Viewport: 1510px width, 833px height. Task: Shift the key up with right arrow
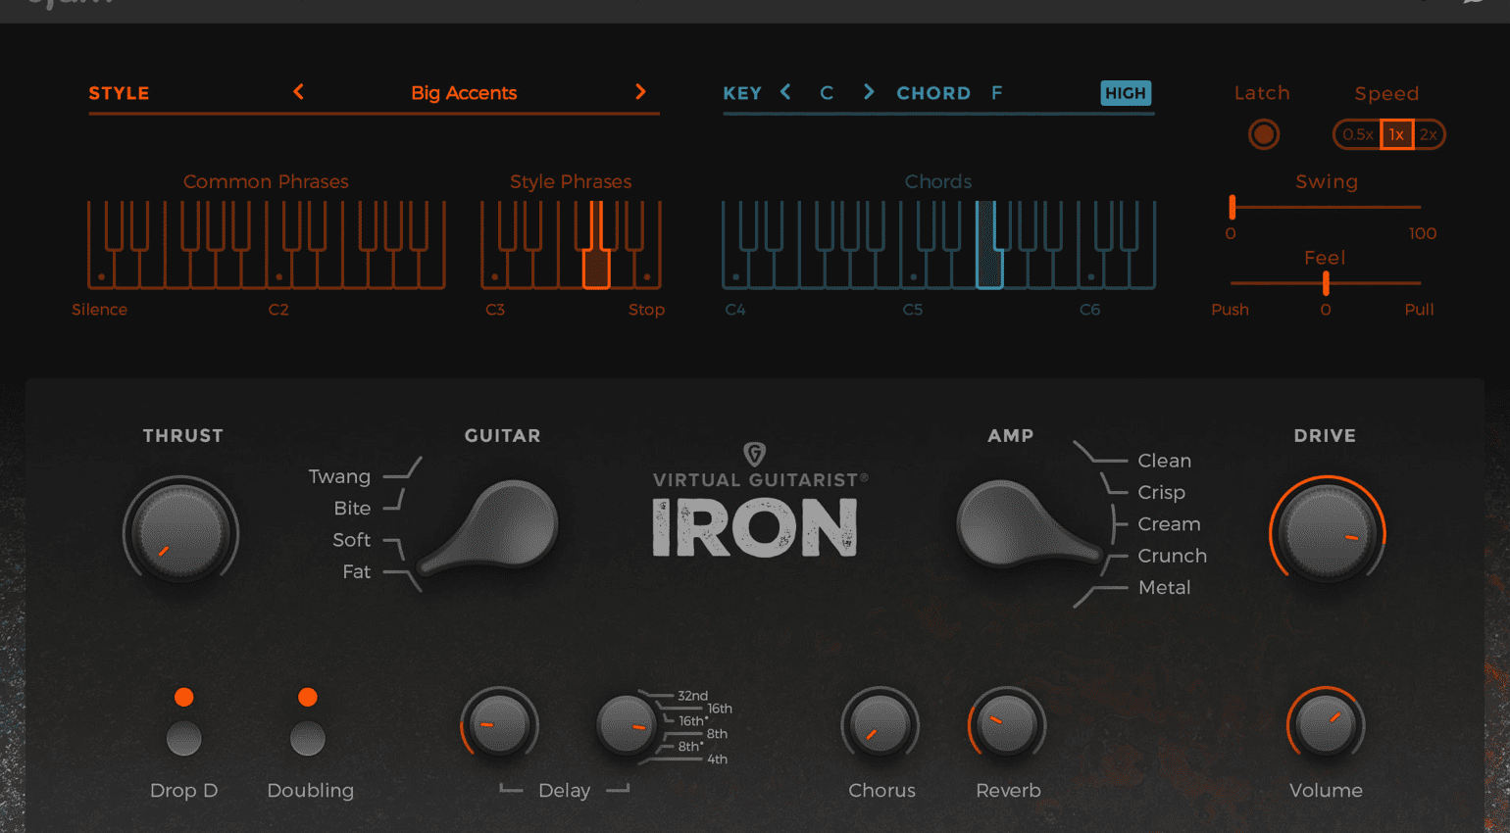868,92
